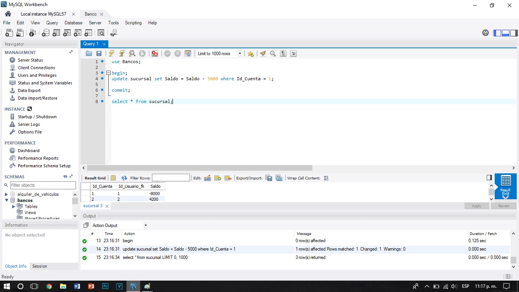Open Data Export under Management

(30, 90)
